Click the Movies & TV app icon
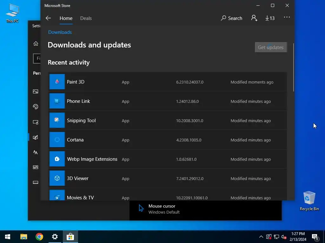 coord(57,195)
